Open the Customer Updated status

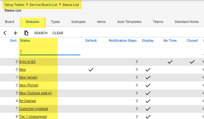click(34, 109)
